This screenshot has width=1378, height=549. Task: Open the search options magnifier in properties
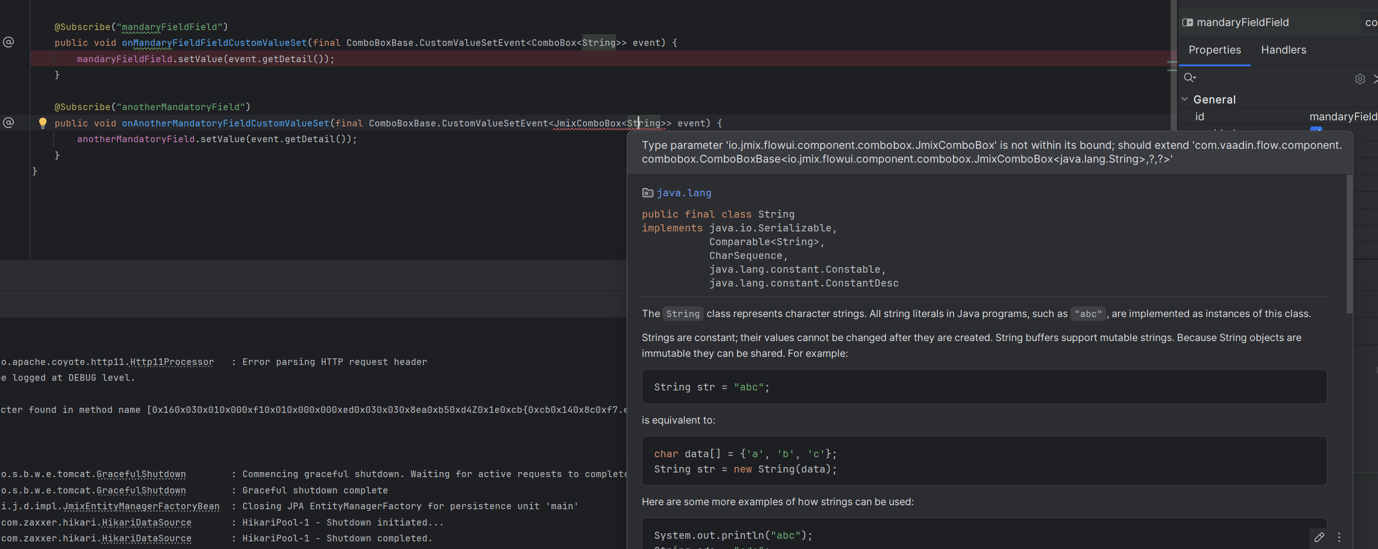tap(1189, 78)
